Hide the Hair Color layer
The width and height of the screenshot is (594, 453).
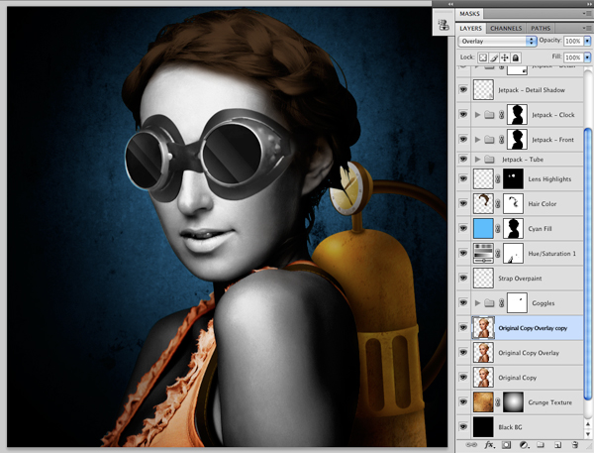(x=463, y=203)
